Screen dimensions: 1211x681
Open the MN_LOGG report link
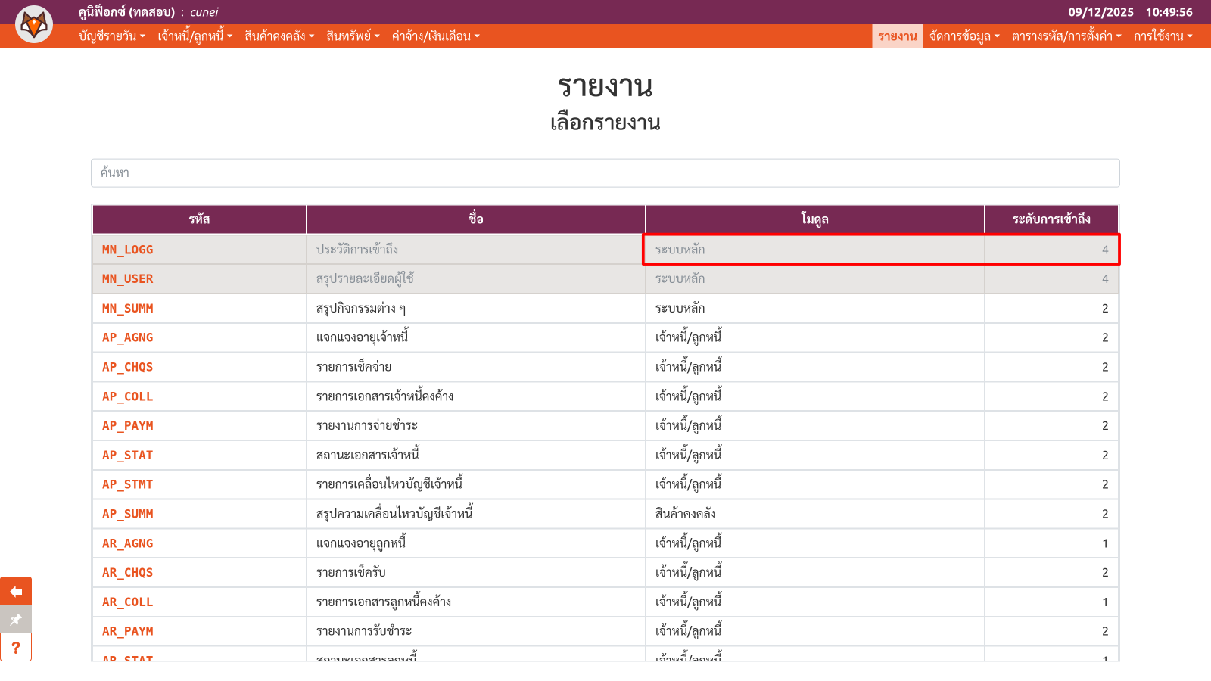tap(128, 250)
